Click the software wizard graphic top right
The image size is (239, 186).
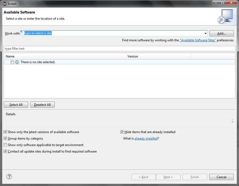(x=226, y=17)
